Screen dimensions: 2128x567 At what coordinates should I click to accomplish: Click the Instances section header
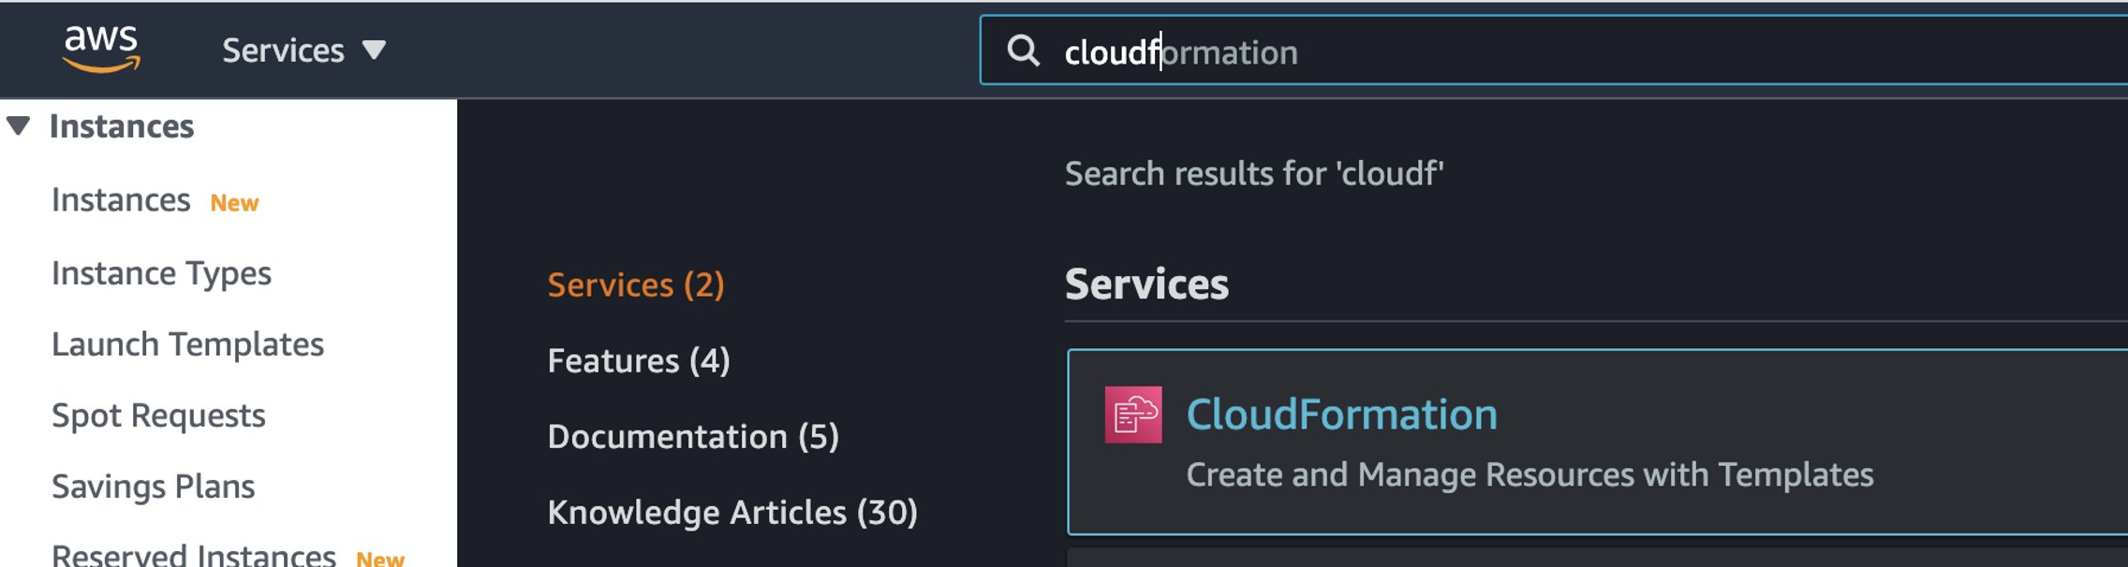(122, 126)
